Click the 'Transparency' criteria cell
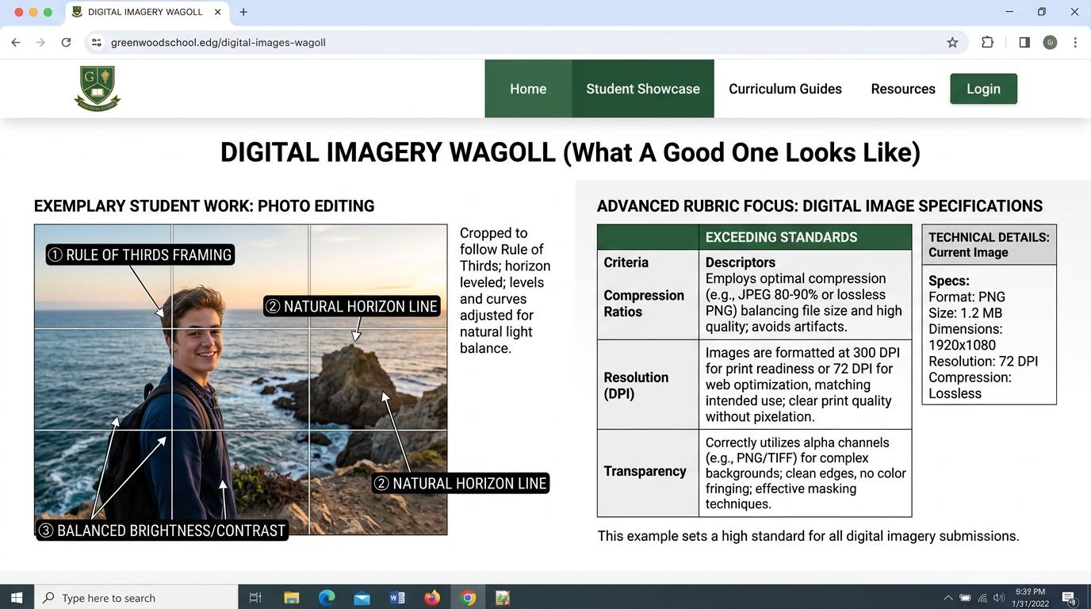 [648, 473]
